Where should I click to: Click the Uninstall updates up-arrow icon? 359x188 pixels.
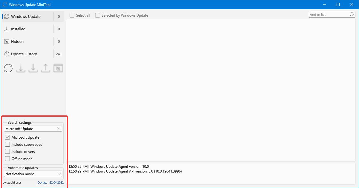[x=45, y=68]
